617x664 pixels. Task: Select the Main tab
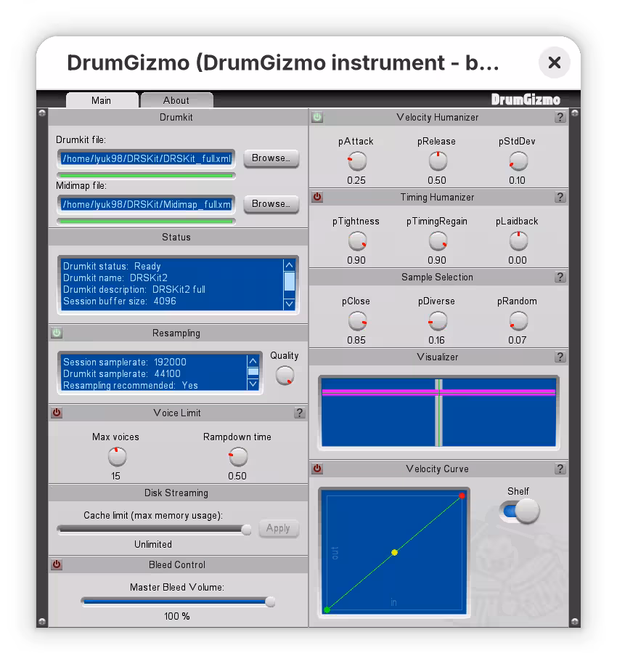click(102, 100)
